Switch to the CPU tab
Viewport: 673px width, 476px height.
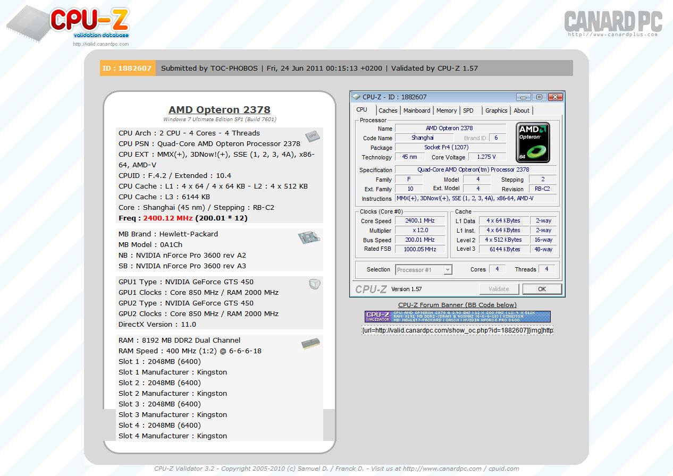(361, 110)
